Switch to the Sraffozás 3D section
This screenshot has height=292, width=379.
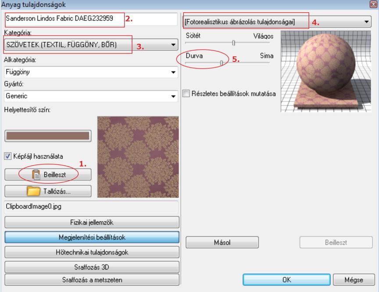pos(92,267)
